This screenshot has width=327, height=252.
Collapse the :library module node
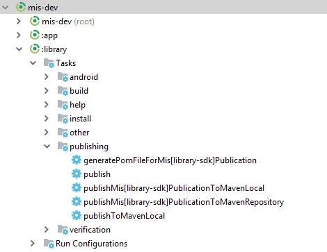click(x=19, y=49)
